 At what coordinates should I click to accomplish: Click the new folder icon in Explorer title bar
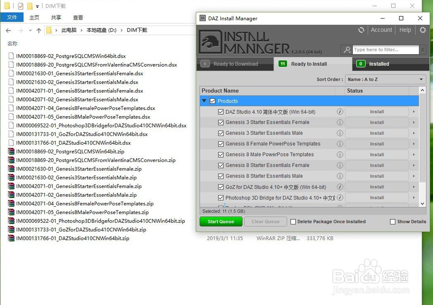tap(30, 6)
